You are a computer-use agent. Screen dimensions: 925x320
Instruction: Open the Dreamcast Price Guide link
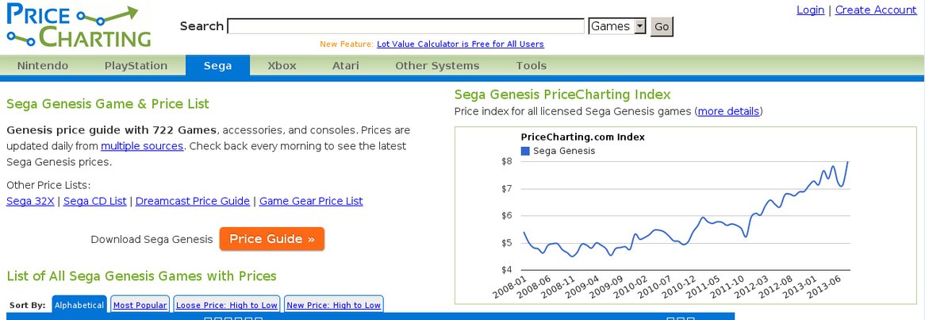pos(192,201)
